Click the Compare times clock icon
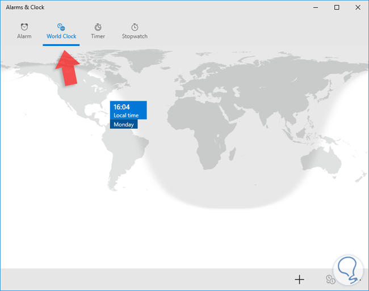The width and height of the screenshot is (369, 291). (x=330, y=280)
